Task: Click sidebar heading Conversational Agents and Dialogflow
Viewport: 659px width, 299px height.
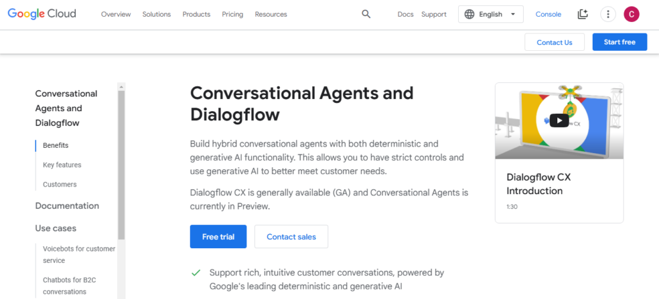Action: 66,108
